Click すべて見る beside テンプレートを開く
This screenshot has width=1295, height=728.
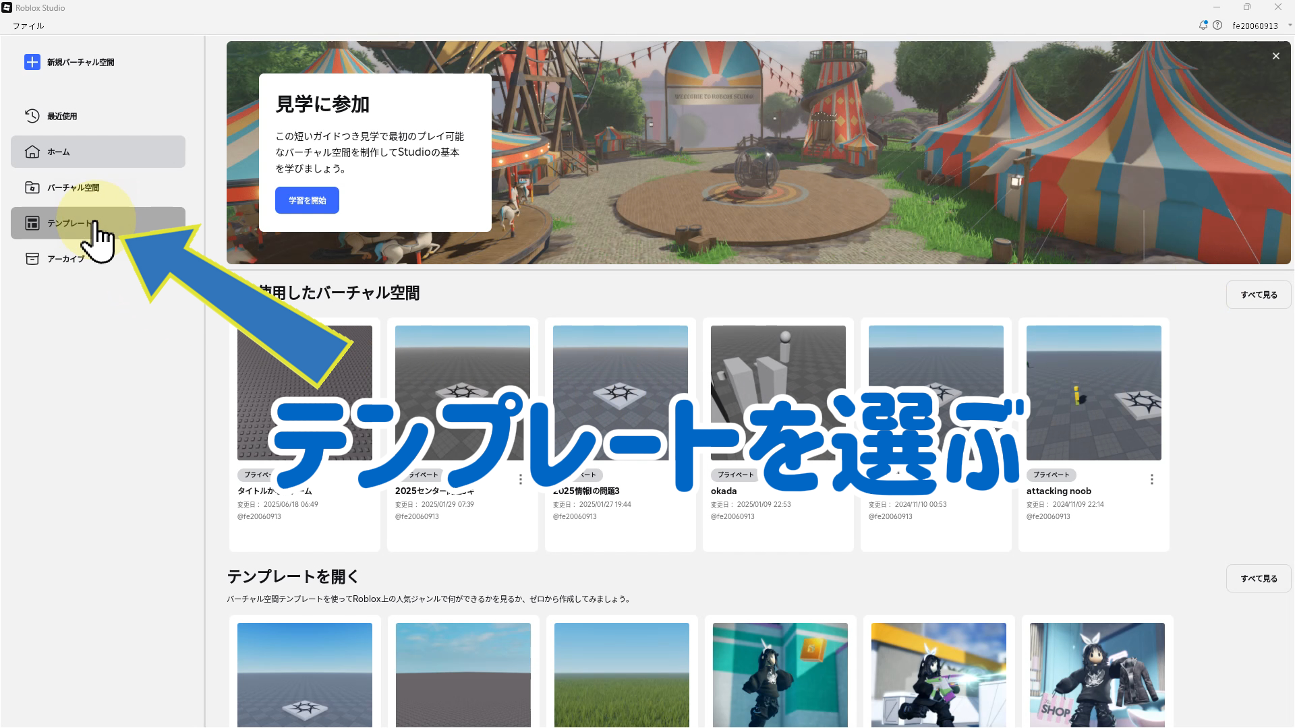click(1259, 578)
